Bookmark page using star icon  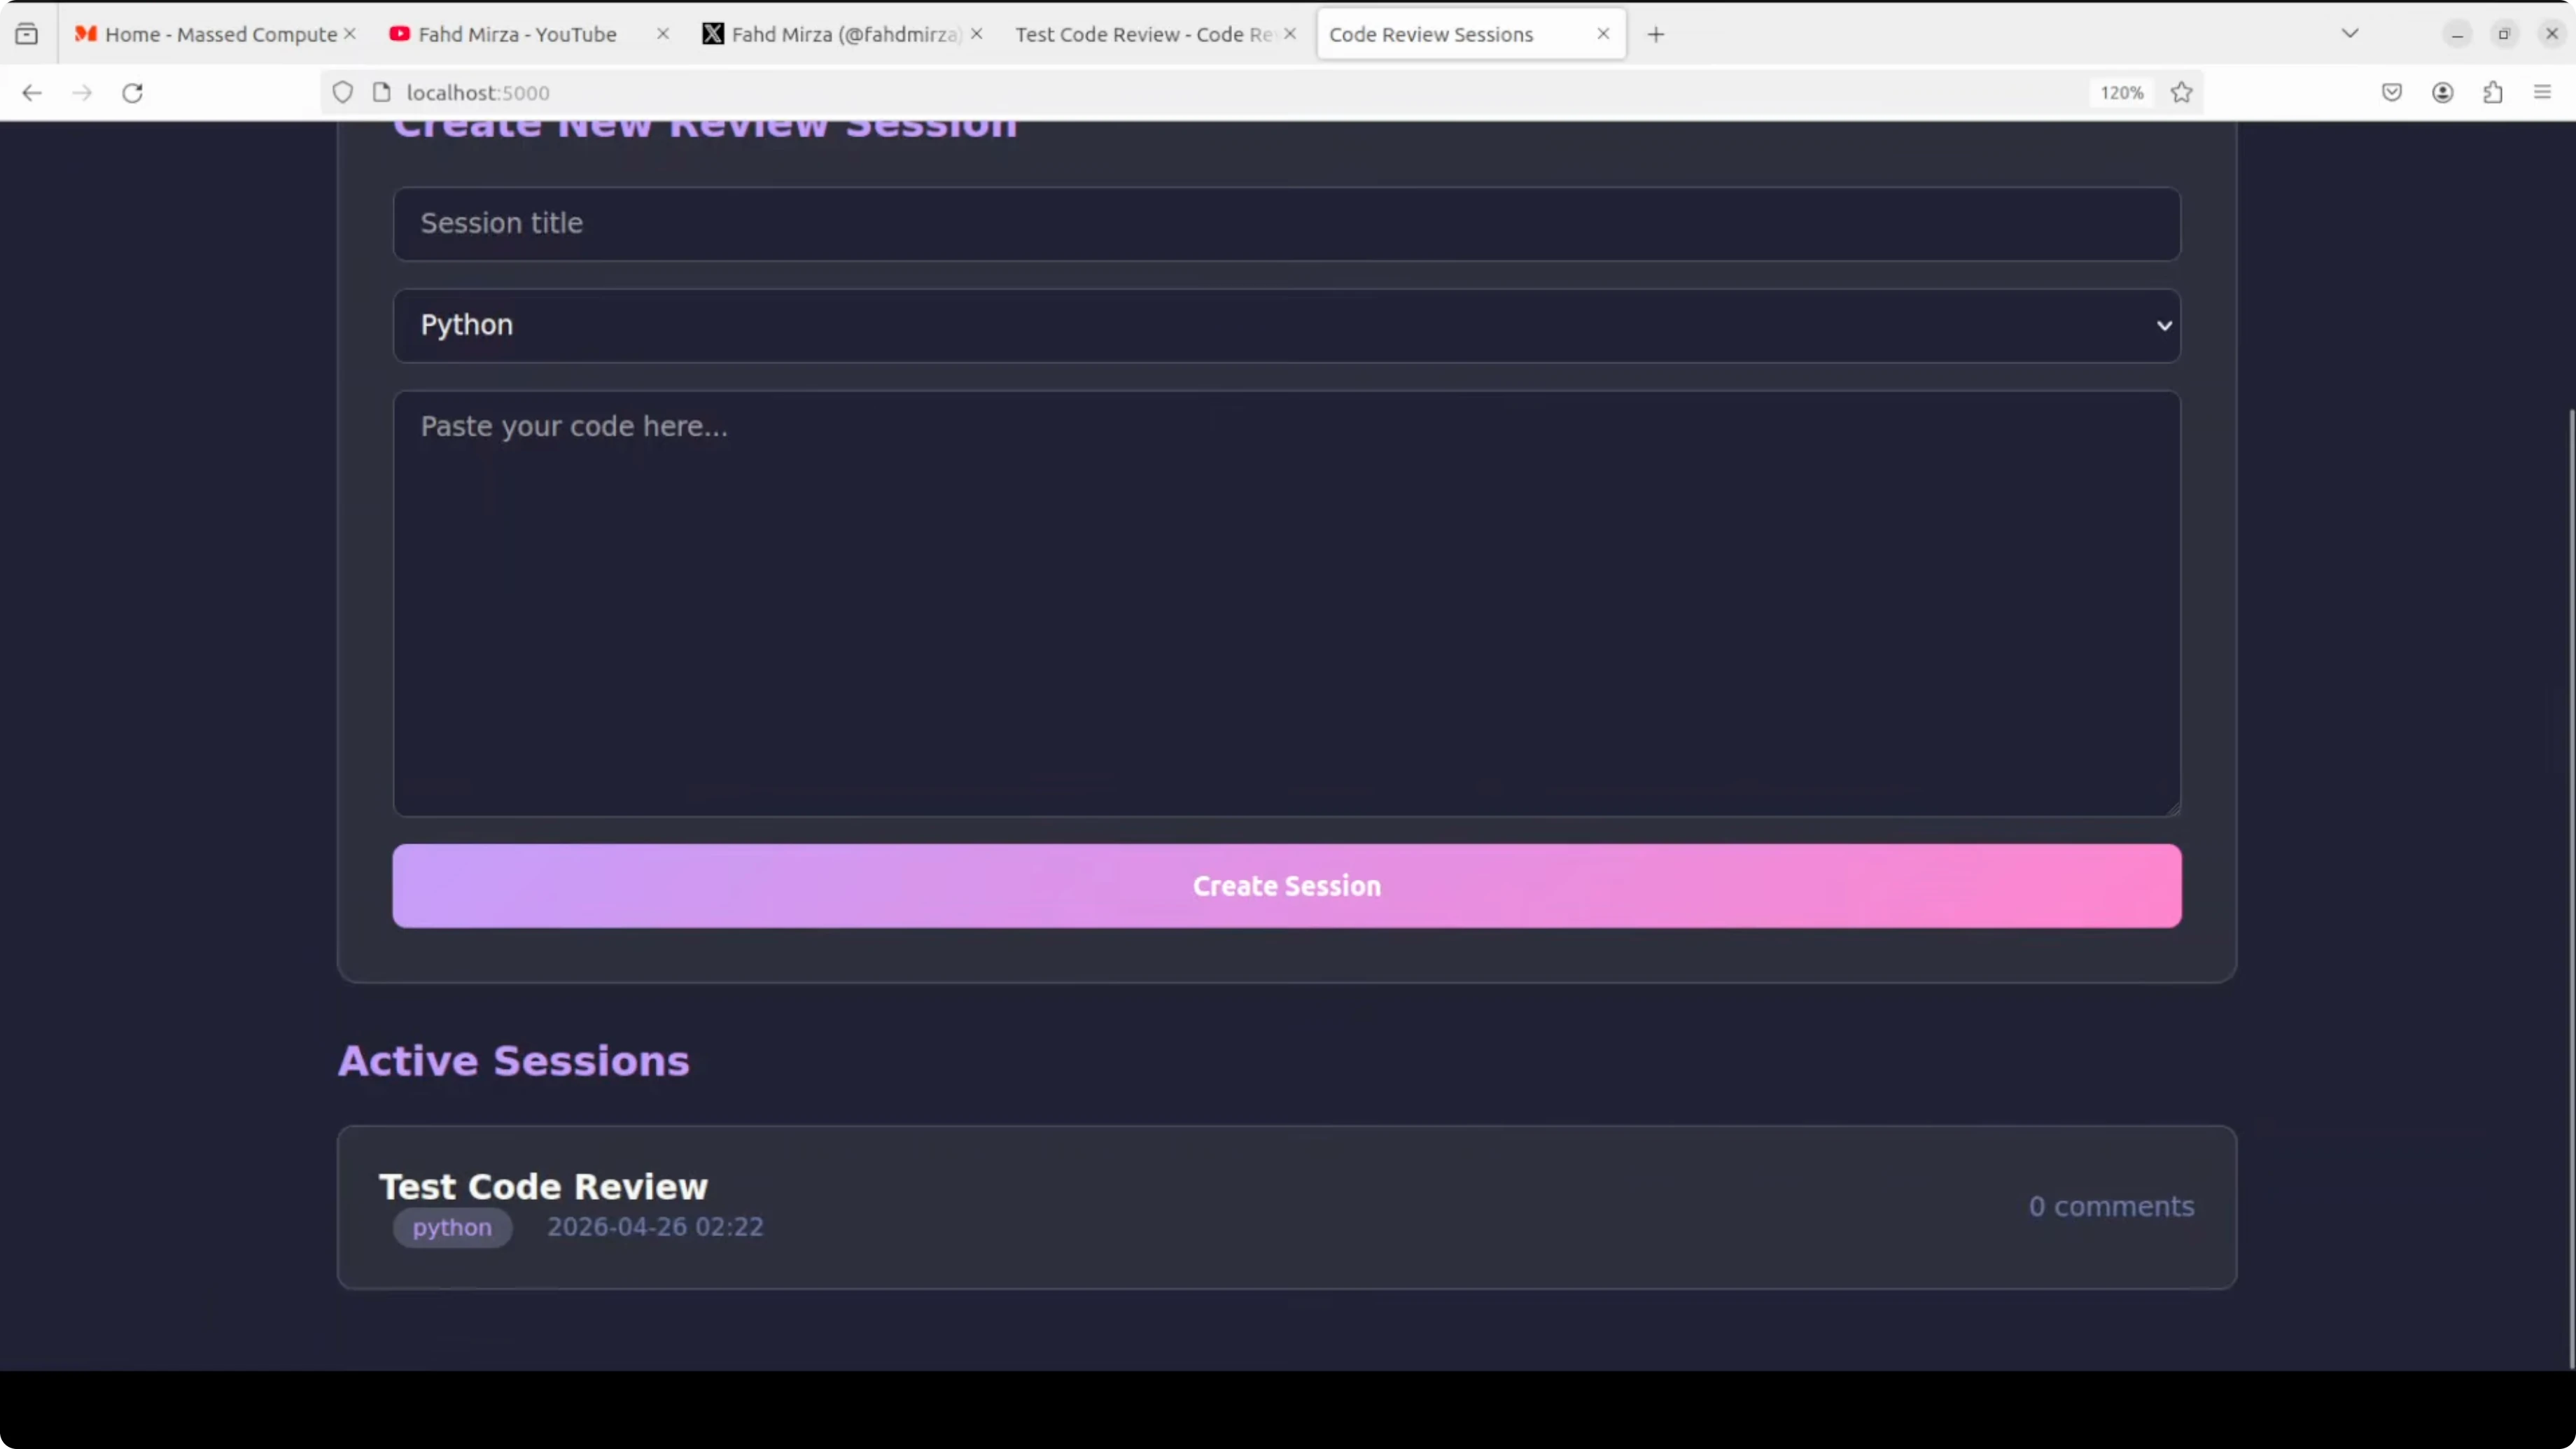(2181, 93)
